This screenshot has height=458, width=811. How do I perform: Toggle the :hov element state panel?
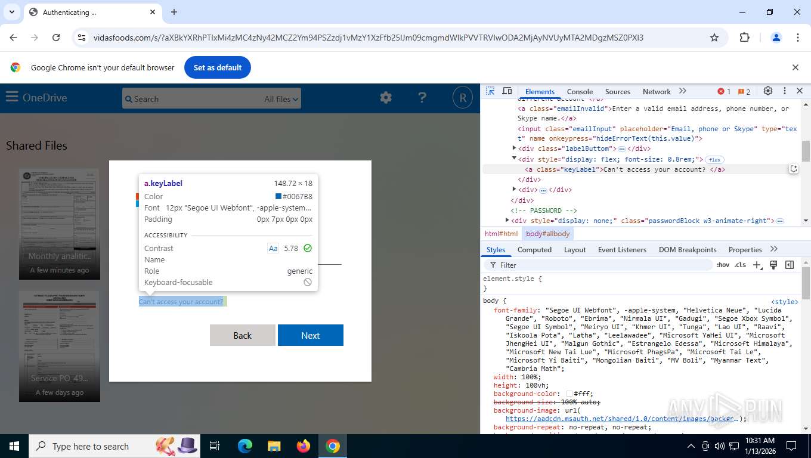coord(723,265)
